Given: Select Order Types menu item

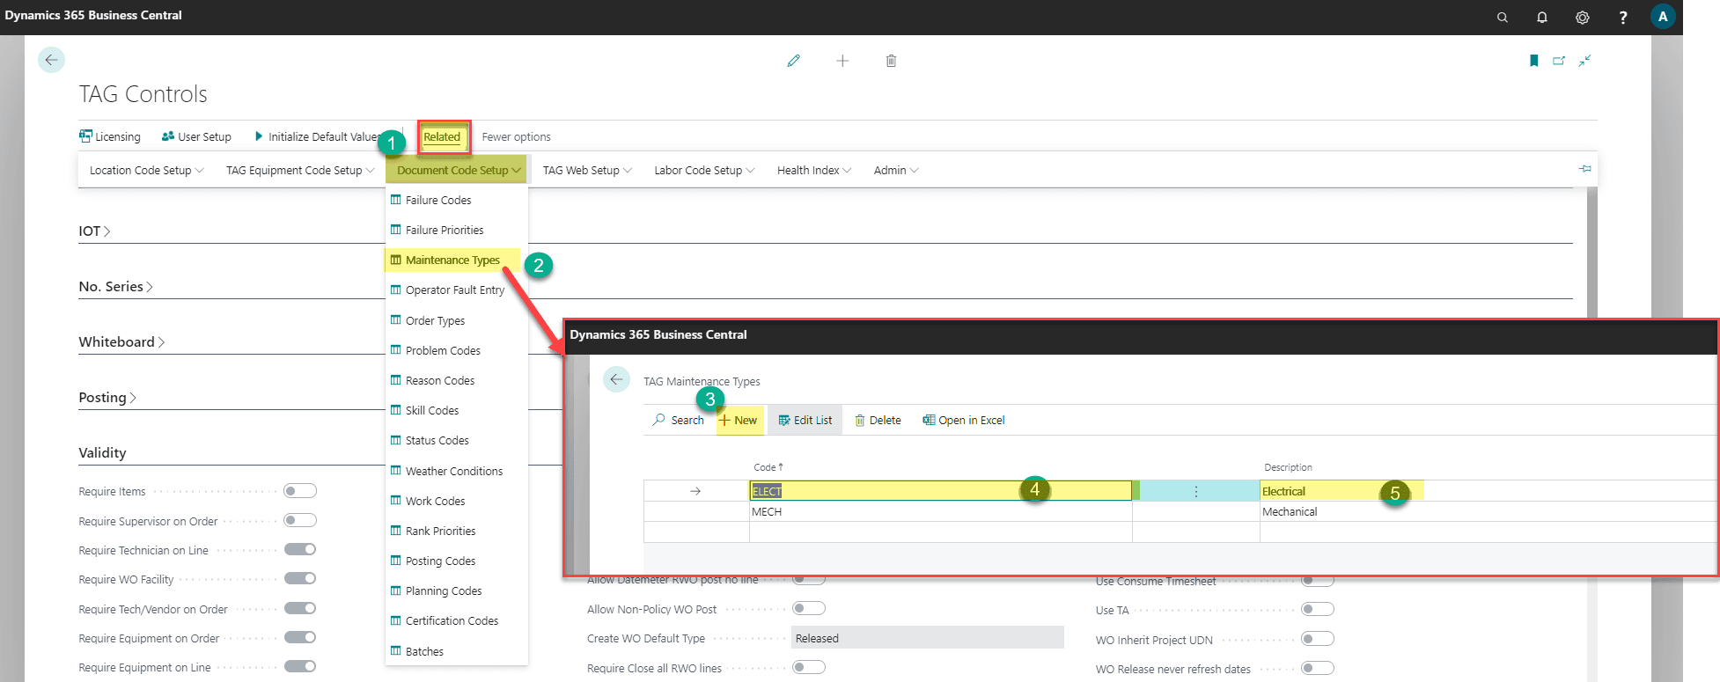Looking at the screenshot, I should pos(456,321).
